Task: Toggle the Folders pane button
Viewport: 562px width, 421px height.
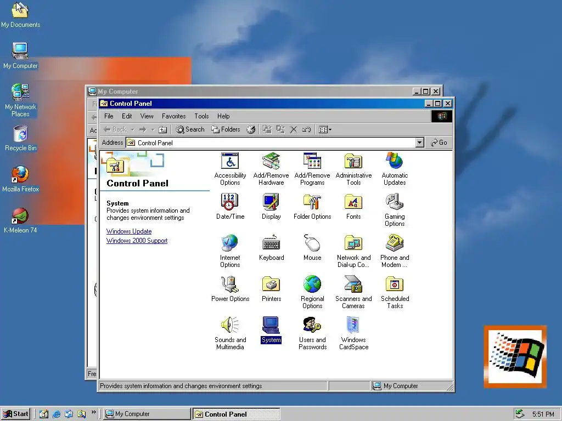Action: click(x=226, y=129)
